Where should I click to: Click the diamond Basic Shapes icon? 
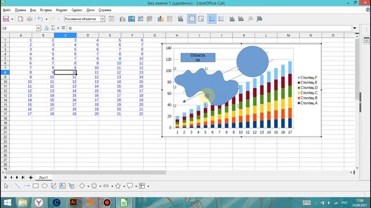(x=82, y=186)
